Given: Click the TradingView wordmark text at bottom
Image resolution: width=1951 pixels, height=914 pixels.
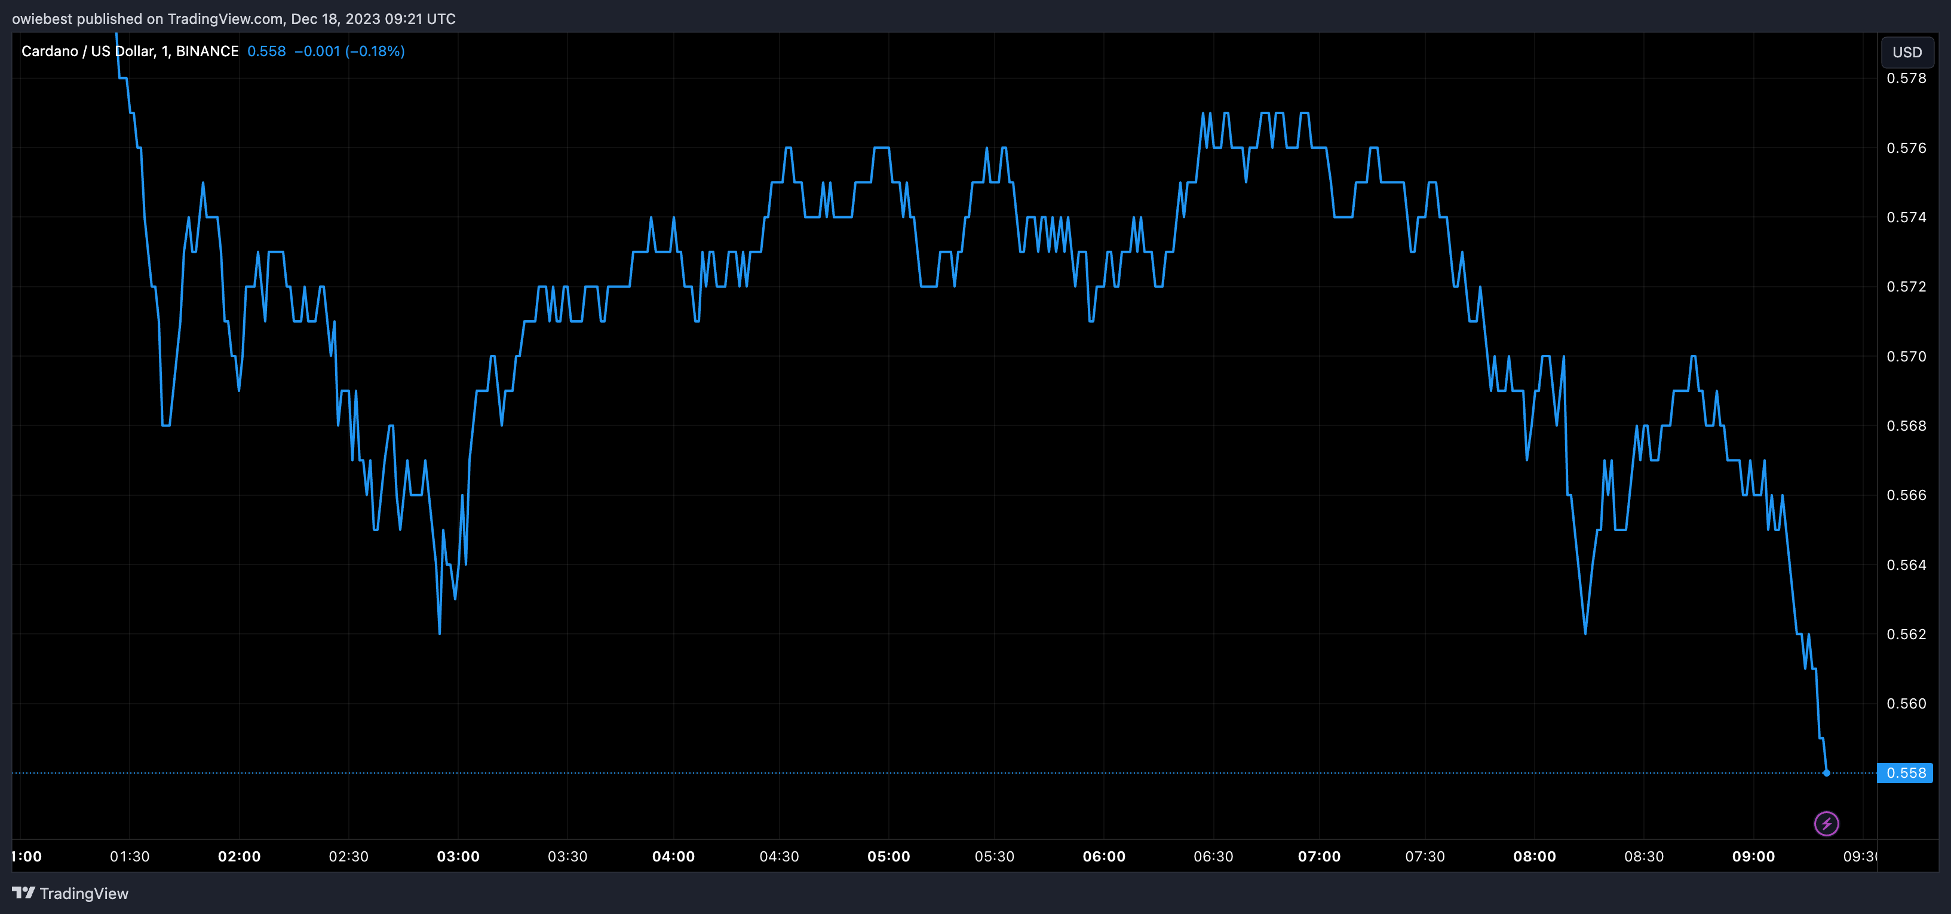Looking at the screenshot, I should [83, 894].
